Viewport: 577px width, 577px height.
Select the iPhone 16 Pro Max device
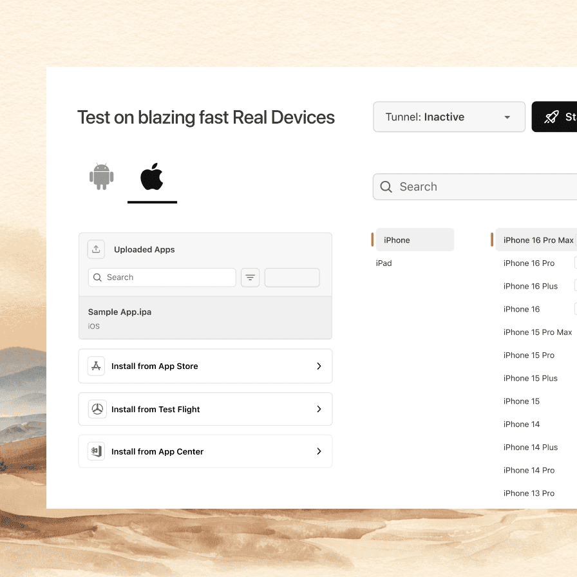tap(536, 240)
